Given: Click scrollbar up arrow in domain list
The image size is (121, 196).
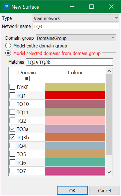Looking at the screenshot, I should (x=109, y=71).
